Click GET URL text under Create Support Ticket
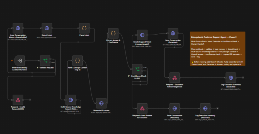Viewport: 259px width, 134px height. tap(142, 47)
